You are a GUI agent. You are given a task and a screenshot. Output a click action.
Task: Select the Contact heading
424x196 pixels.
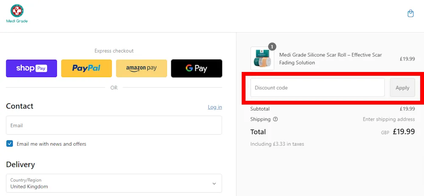[20, 106]
